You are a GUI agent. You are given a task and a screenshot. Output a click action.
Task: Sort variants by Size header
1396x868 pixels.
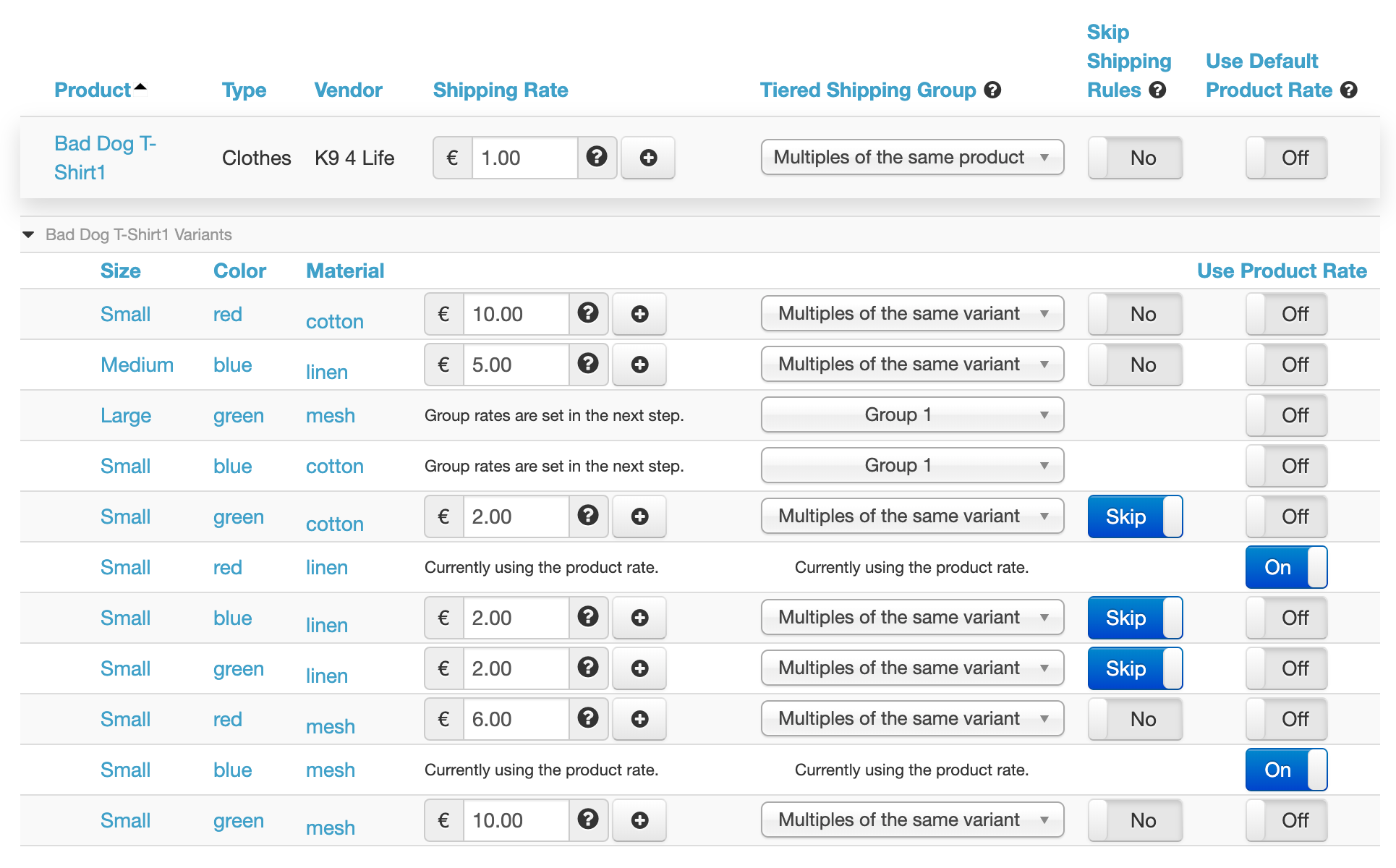point(120,271)
